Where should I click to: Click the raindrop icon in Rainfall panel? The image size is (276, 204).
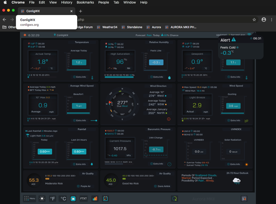click(92, 164)
